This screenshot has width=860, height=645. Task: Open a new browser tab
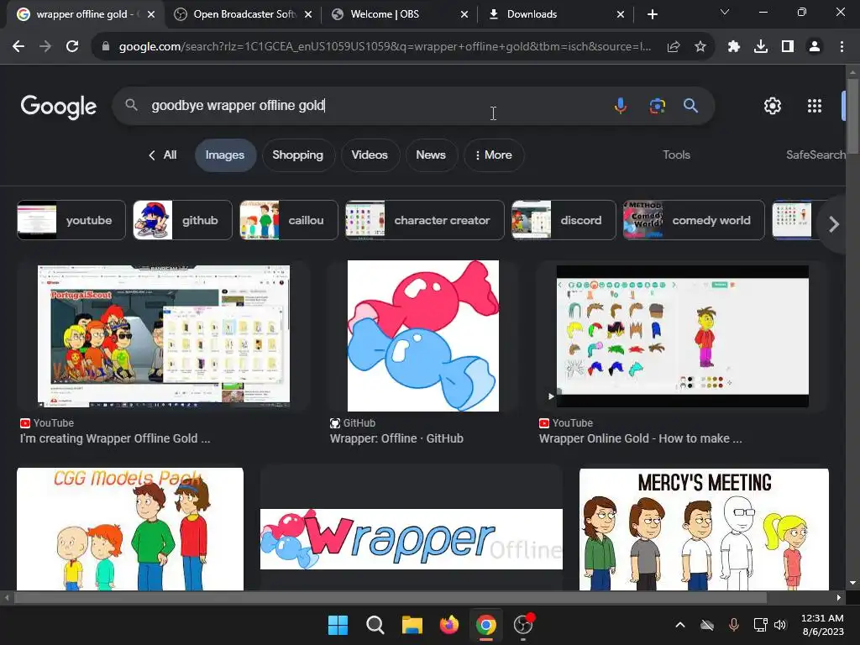[652, 14]
